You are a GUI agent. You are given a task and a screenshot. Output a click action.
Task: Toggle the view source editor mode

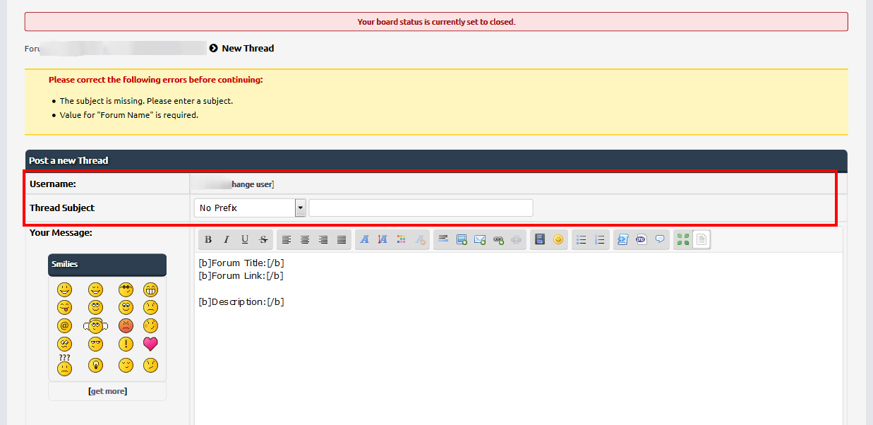(701, 240)
